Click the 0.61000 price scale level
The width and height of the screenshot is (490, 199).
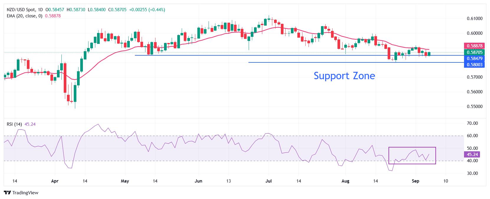[x=475, y=18]
